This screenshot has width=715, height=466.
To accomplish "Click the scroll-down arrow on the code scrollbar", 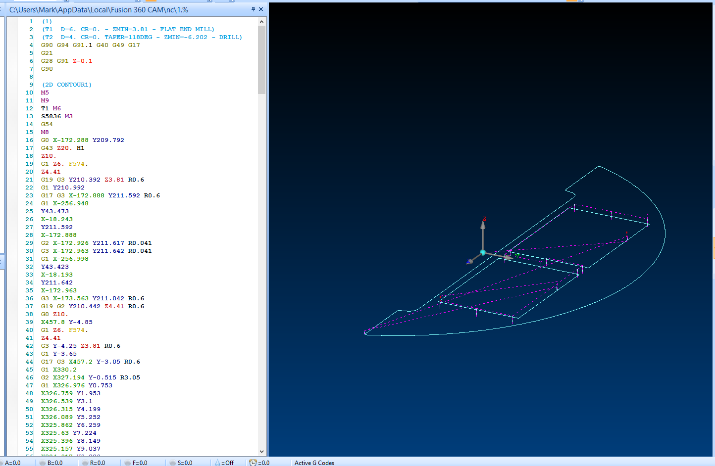I will pos(261,451).
